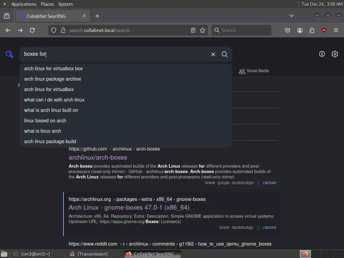Click google engine label on arch-boxes result
344x258 pixels.
(223, 183)
